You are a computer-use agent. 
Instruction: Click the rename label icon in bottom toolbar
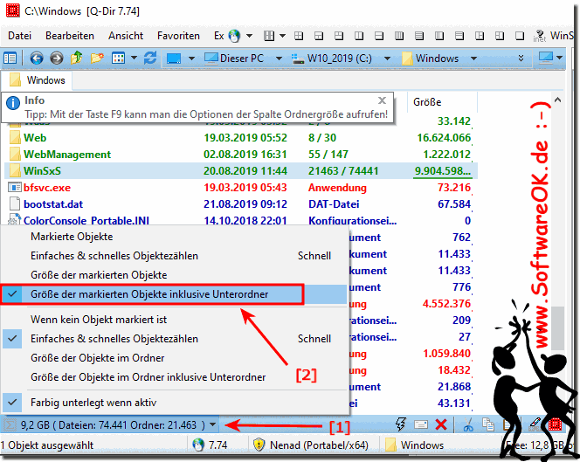pos(421,424)
